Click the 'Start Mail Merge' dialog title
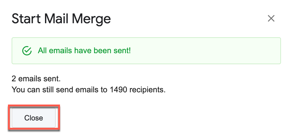The height and width of the screenshot is (140, 292). click(61, 19)
